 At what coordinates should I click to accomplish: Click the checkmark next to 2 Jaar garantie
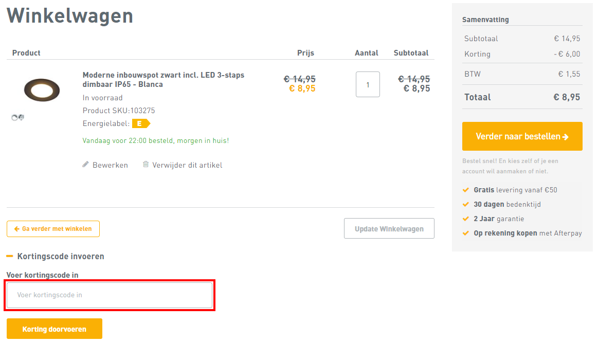tap(466, 219)
